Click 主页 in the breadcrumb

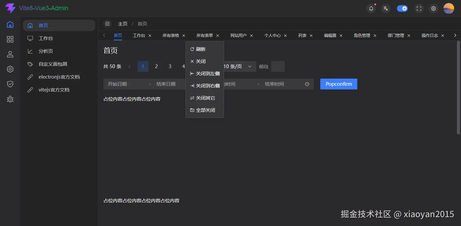coord(123,24)
